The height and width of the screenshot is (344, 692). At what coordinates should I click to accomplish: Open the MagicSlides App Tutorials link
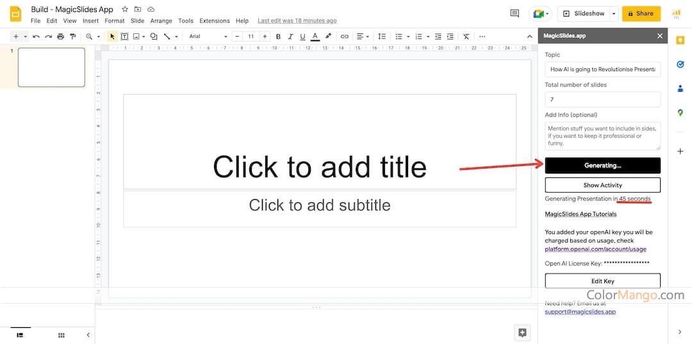coord(581,214)
